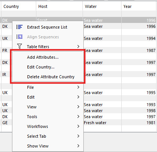Open the Tools submenu
157x152 pixels.
coord(48,117)
